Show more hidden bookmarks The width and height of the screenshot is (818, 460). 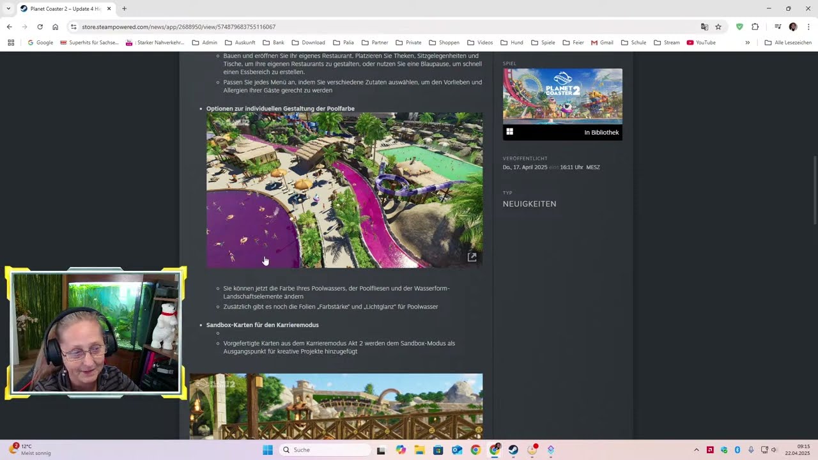747,43
